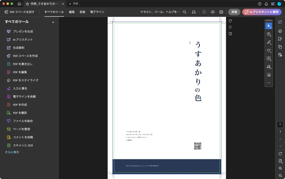The image size is (285, 179).
Task: Click the QR code on the page
Action: coord(198,146)
